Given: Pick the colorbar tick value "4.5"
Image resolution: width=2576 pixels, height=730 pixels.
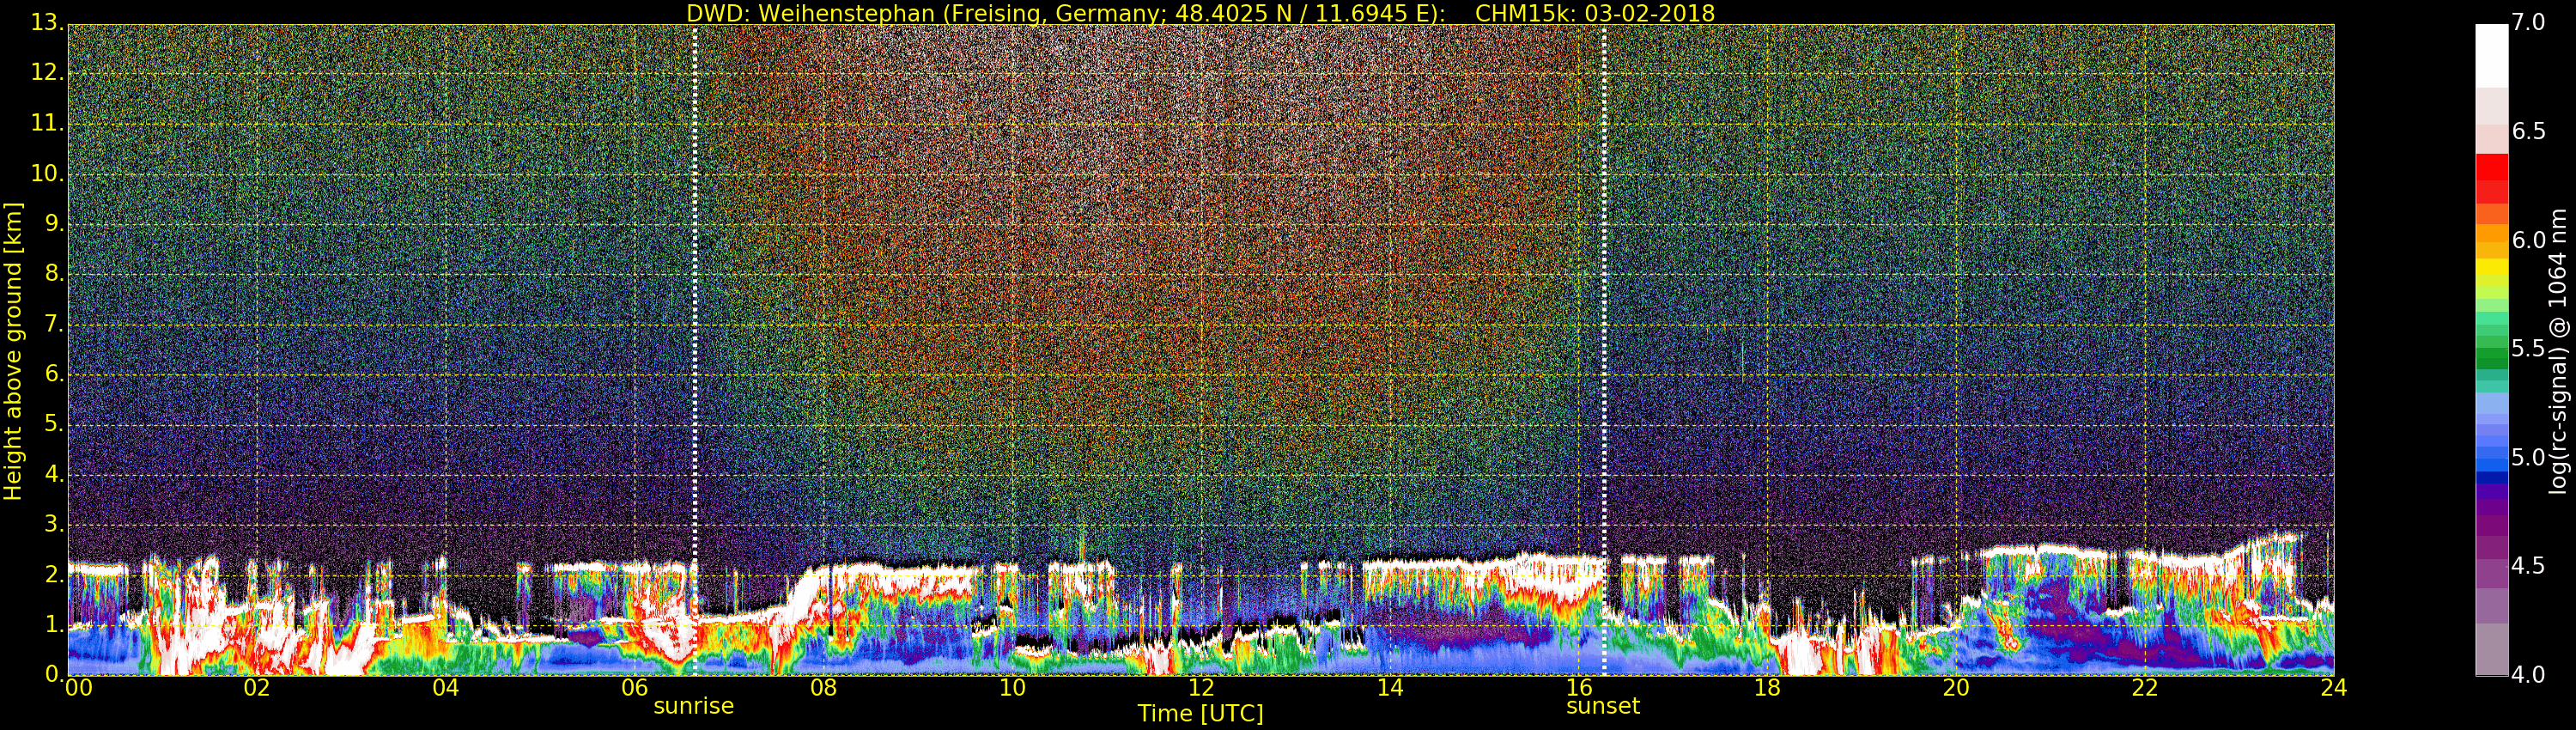Looking at the screenshot, I should pyautogui.click(x=2530, y=566).
